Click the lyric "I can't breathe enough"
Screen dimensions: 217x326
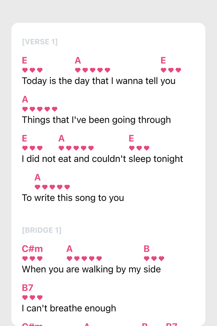click(69, 308)
